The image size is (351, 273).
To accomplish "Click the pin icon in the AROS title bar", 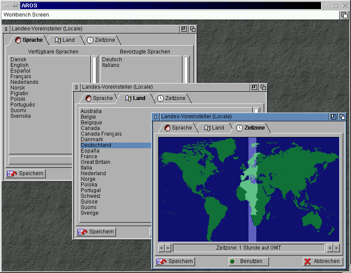I will point(15,5).
